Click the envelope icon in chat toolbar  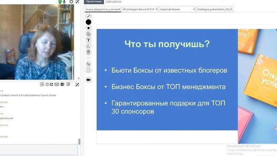point(57,84)
